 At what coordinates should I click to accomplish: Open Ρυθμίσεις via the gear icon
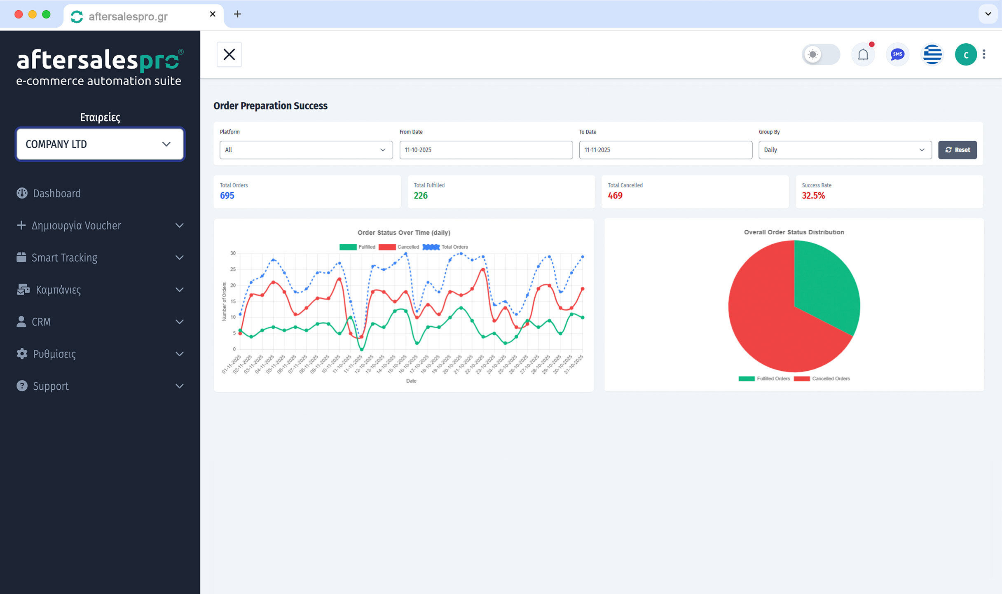coord(21,353)
